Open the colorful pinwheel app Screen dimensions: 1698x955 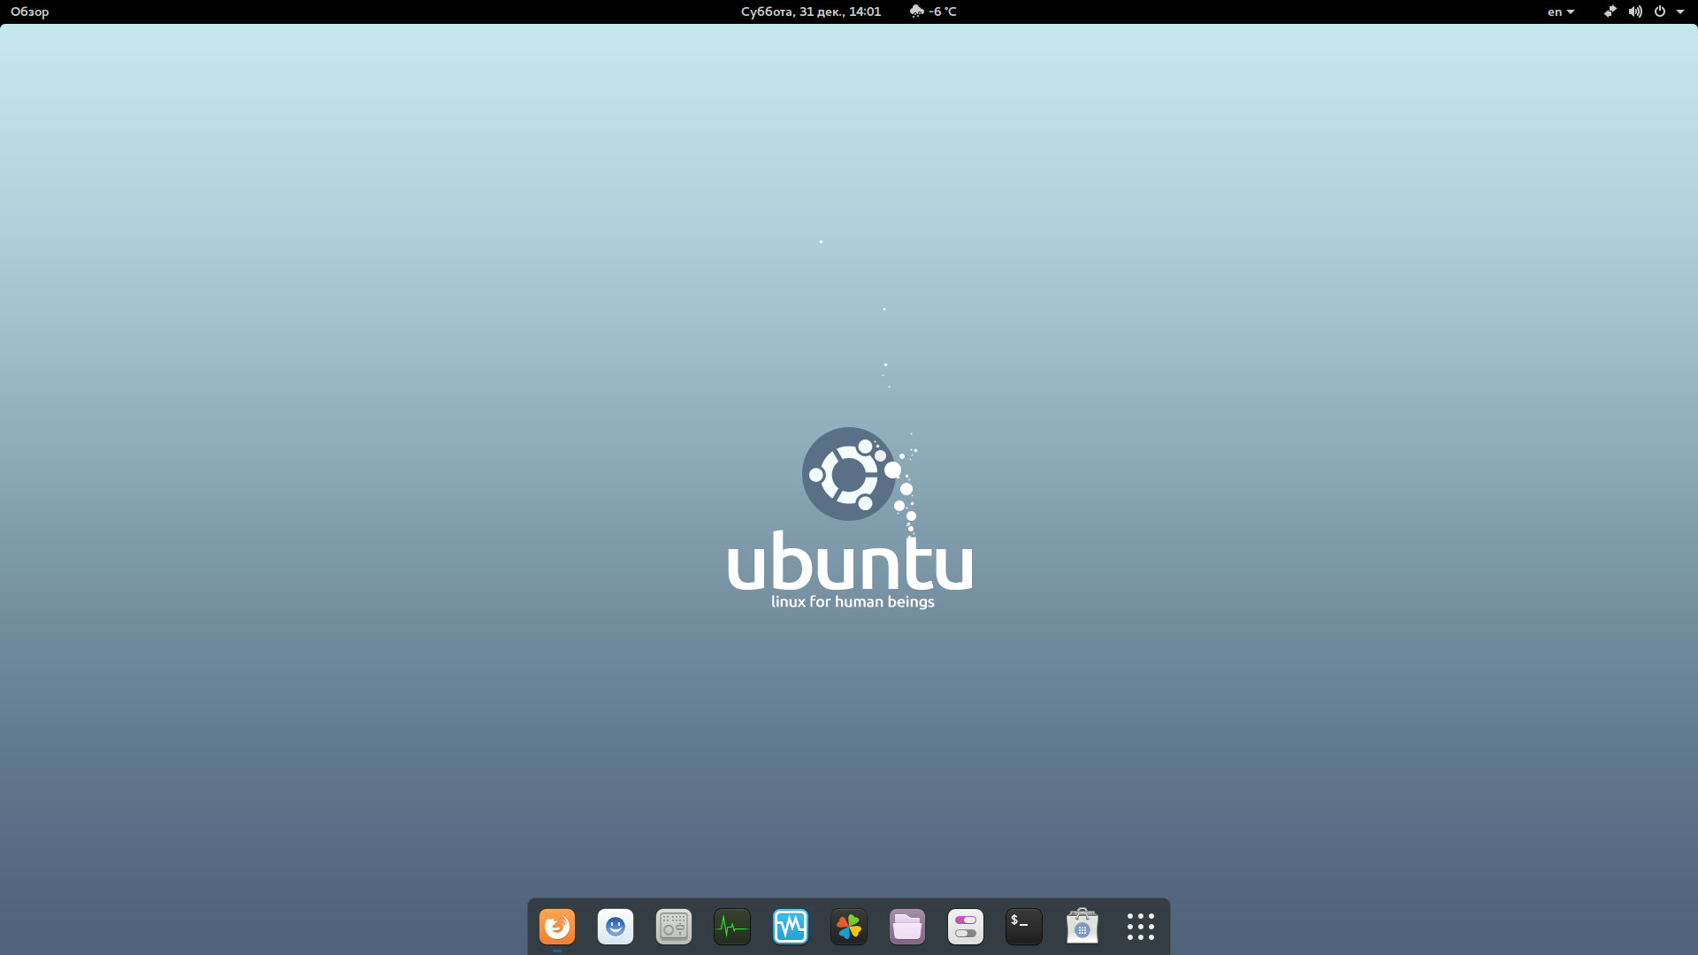coord(849,927)
